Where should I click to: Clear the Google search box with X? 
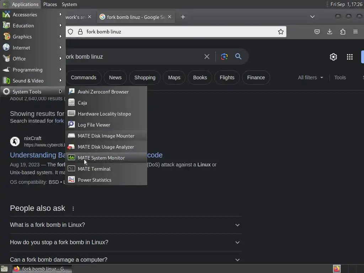pyautogui.click(x=207, y=57)
